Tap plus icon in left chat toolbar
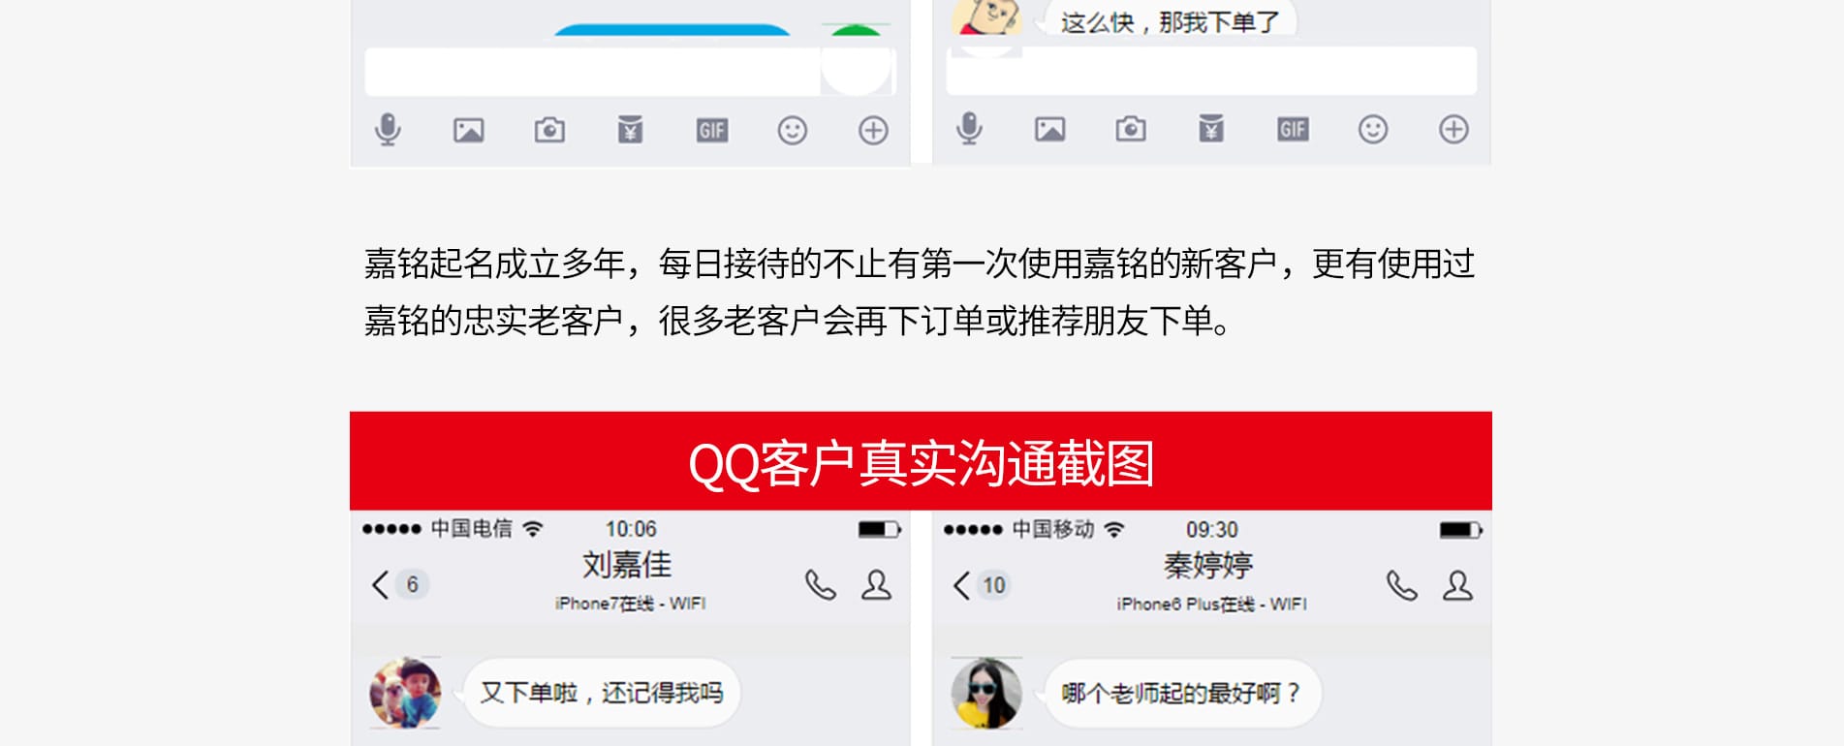The height and width of the screenshot is (746, 1844). [873, 130]
